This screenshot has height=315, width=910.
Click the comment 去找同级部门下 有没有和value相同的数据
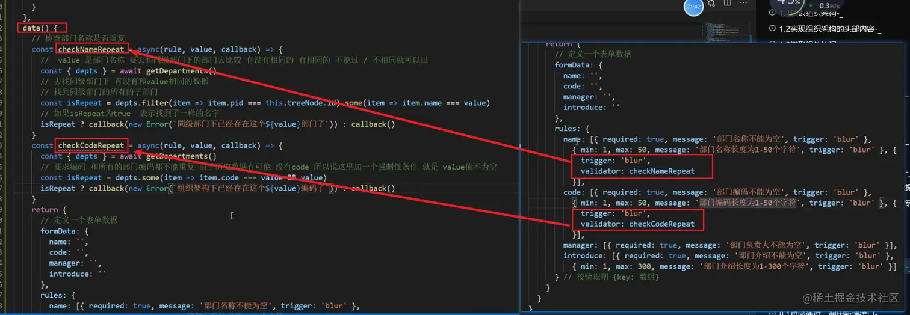[x=124, y=82]
